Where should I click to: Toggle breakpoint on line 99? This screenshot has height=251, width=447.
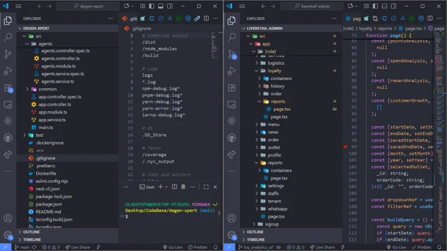(x=346, y=147)
